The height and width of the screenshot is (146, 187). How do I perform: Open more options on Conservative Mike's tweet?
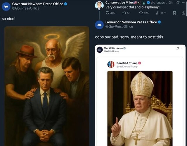coord(183,3)
